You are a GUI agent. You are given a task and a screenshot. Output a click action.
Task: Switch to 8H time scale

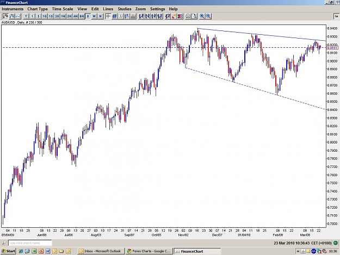pyautogui.click(x=82, y=16)
